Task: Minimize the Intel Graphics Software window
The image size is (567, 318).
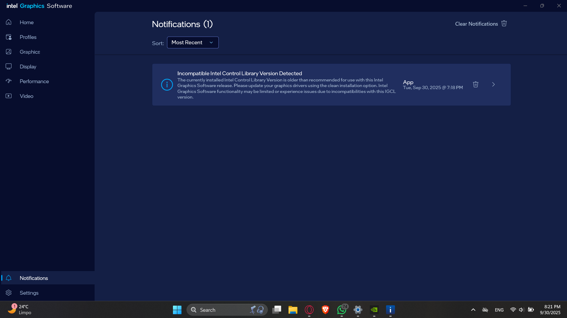Action: [x=525, y=6]
